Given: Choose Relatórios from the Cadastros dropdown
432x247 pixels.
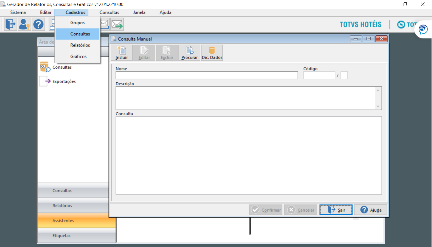Looking at the screenshot, I should click(x=78, y=45).
